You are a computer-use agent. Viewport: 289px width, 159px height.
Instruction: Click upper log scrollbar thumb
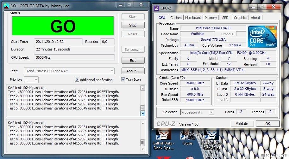[142, 108]
